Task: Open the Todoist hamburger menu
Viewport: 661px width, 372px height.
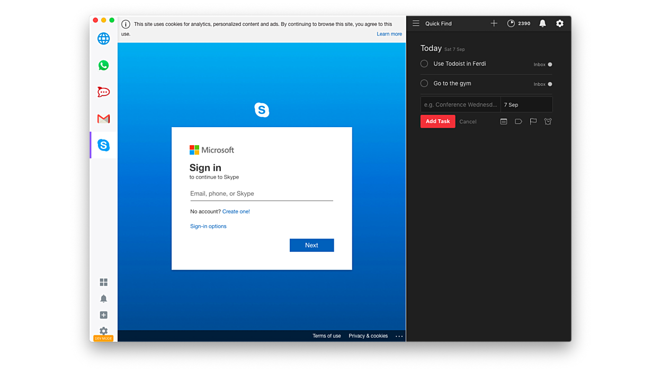Action: 416,23
